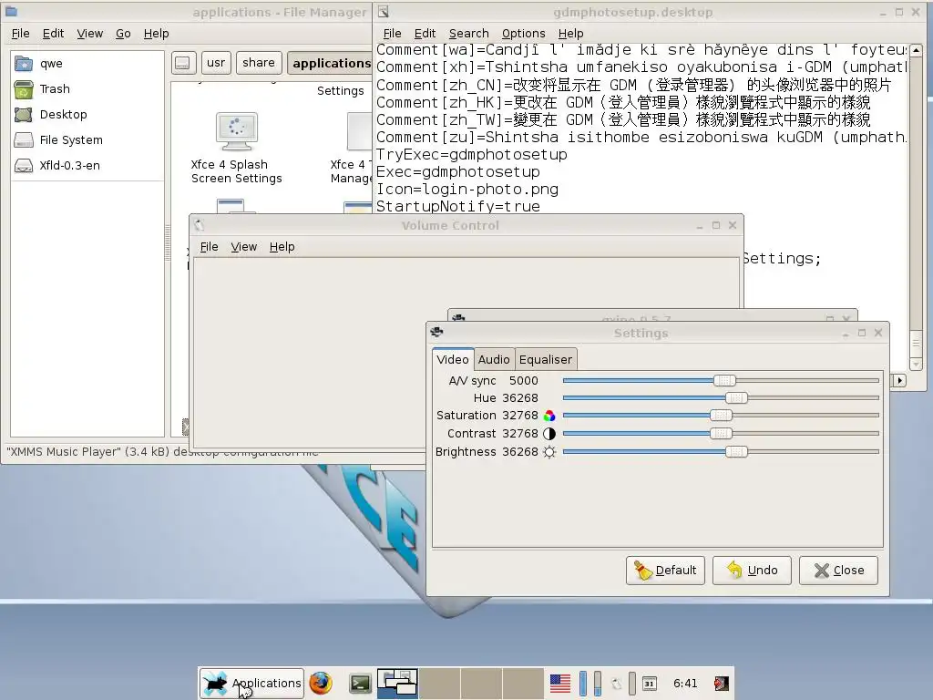Click the Contrast half-circle icon
The image size is (933, 700).
[549, 433]
